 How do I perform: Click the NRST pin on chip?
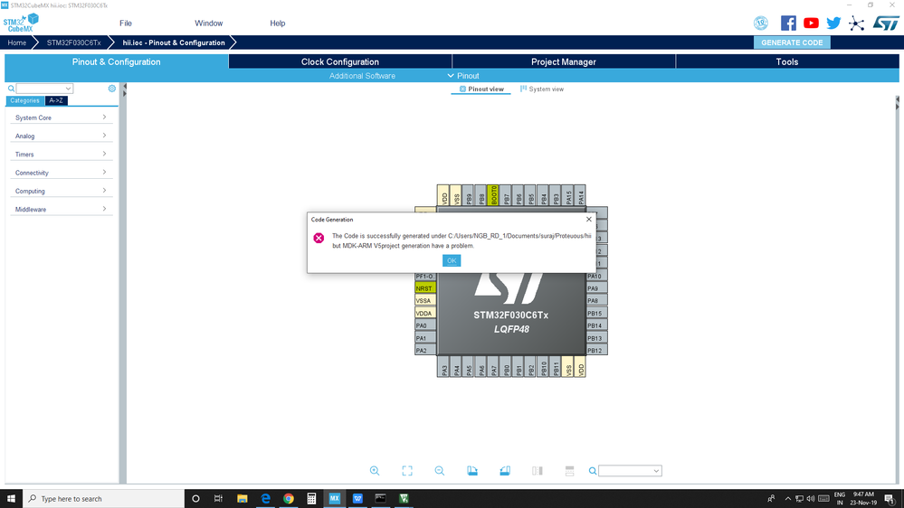point(425,288)
